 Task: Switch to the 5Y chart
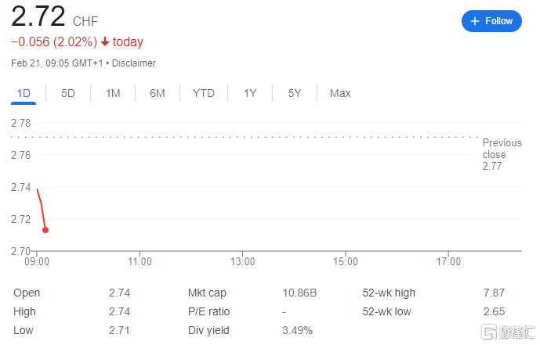point(295,93)
